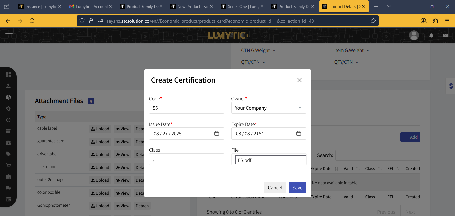
Task: Expand the Owner dropdown
Action: point(269,108)
